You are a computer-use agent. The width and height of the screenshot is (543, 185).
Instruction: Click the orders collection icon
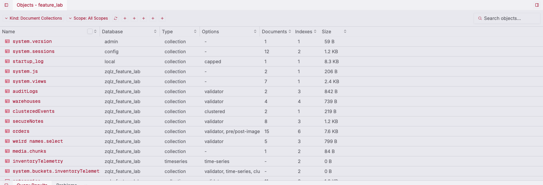tap(7, 131)
